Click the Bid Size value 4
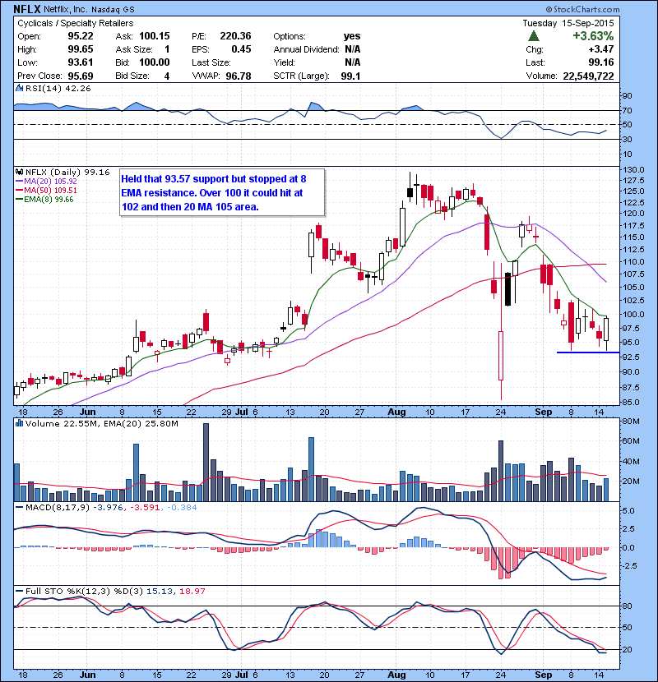The width and height of the screenshot is (658, 682). click(x=167, y=76)
